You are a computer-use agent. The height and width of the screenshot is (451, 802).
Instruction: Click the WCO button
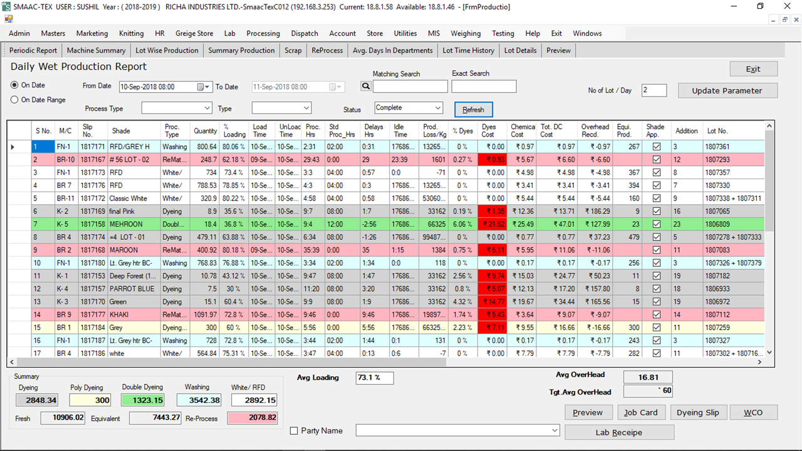[753, 412]
